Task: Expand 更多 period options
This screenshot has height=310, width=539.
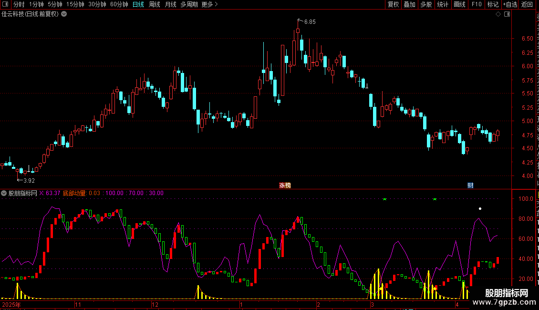Action: (x=209, y=4)
